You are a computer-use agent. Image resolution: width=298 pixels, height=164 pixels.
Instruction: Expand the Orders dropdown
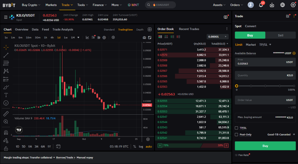pyautogui.click(x=237, y=5)
